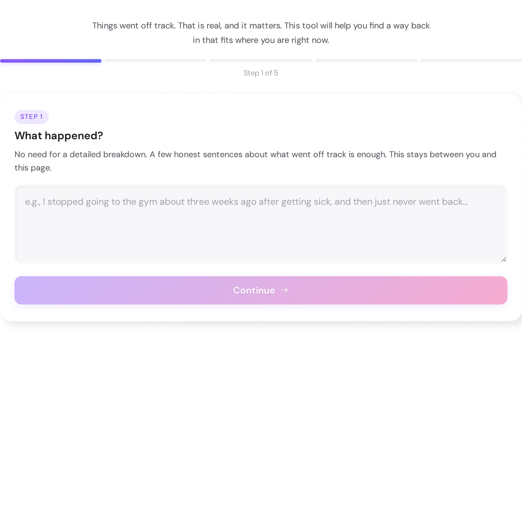The width and height of the screenshot is (522, 522).
Task: Click the Step 1 of 5 label
Action: (261, 73)
